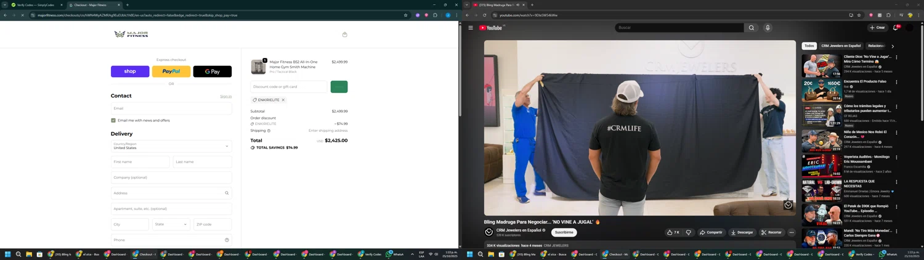Click the Compartir share button
The width and height of the screenshot is (924, 260).
(711, 232)
